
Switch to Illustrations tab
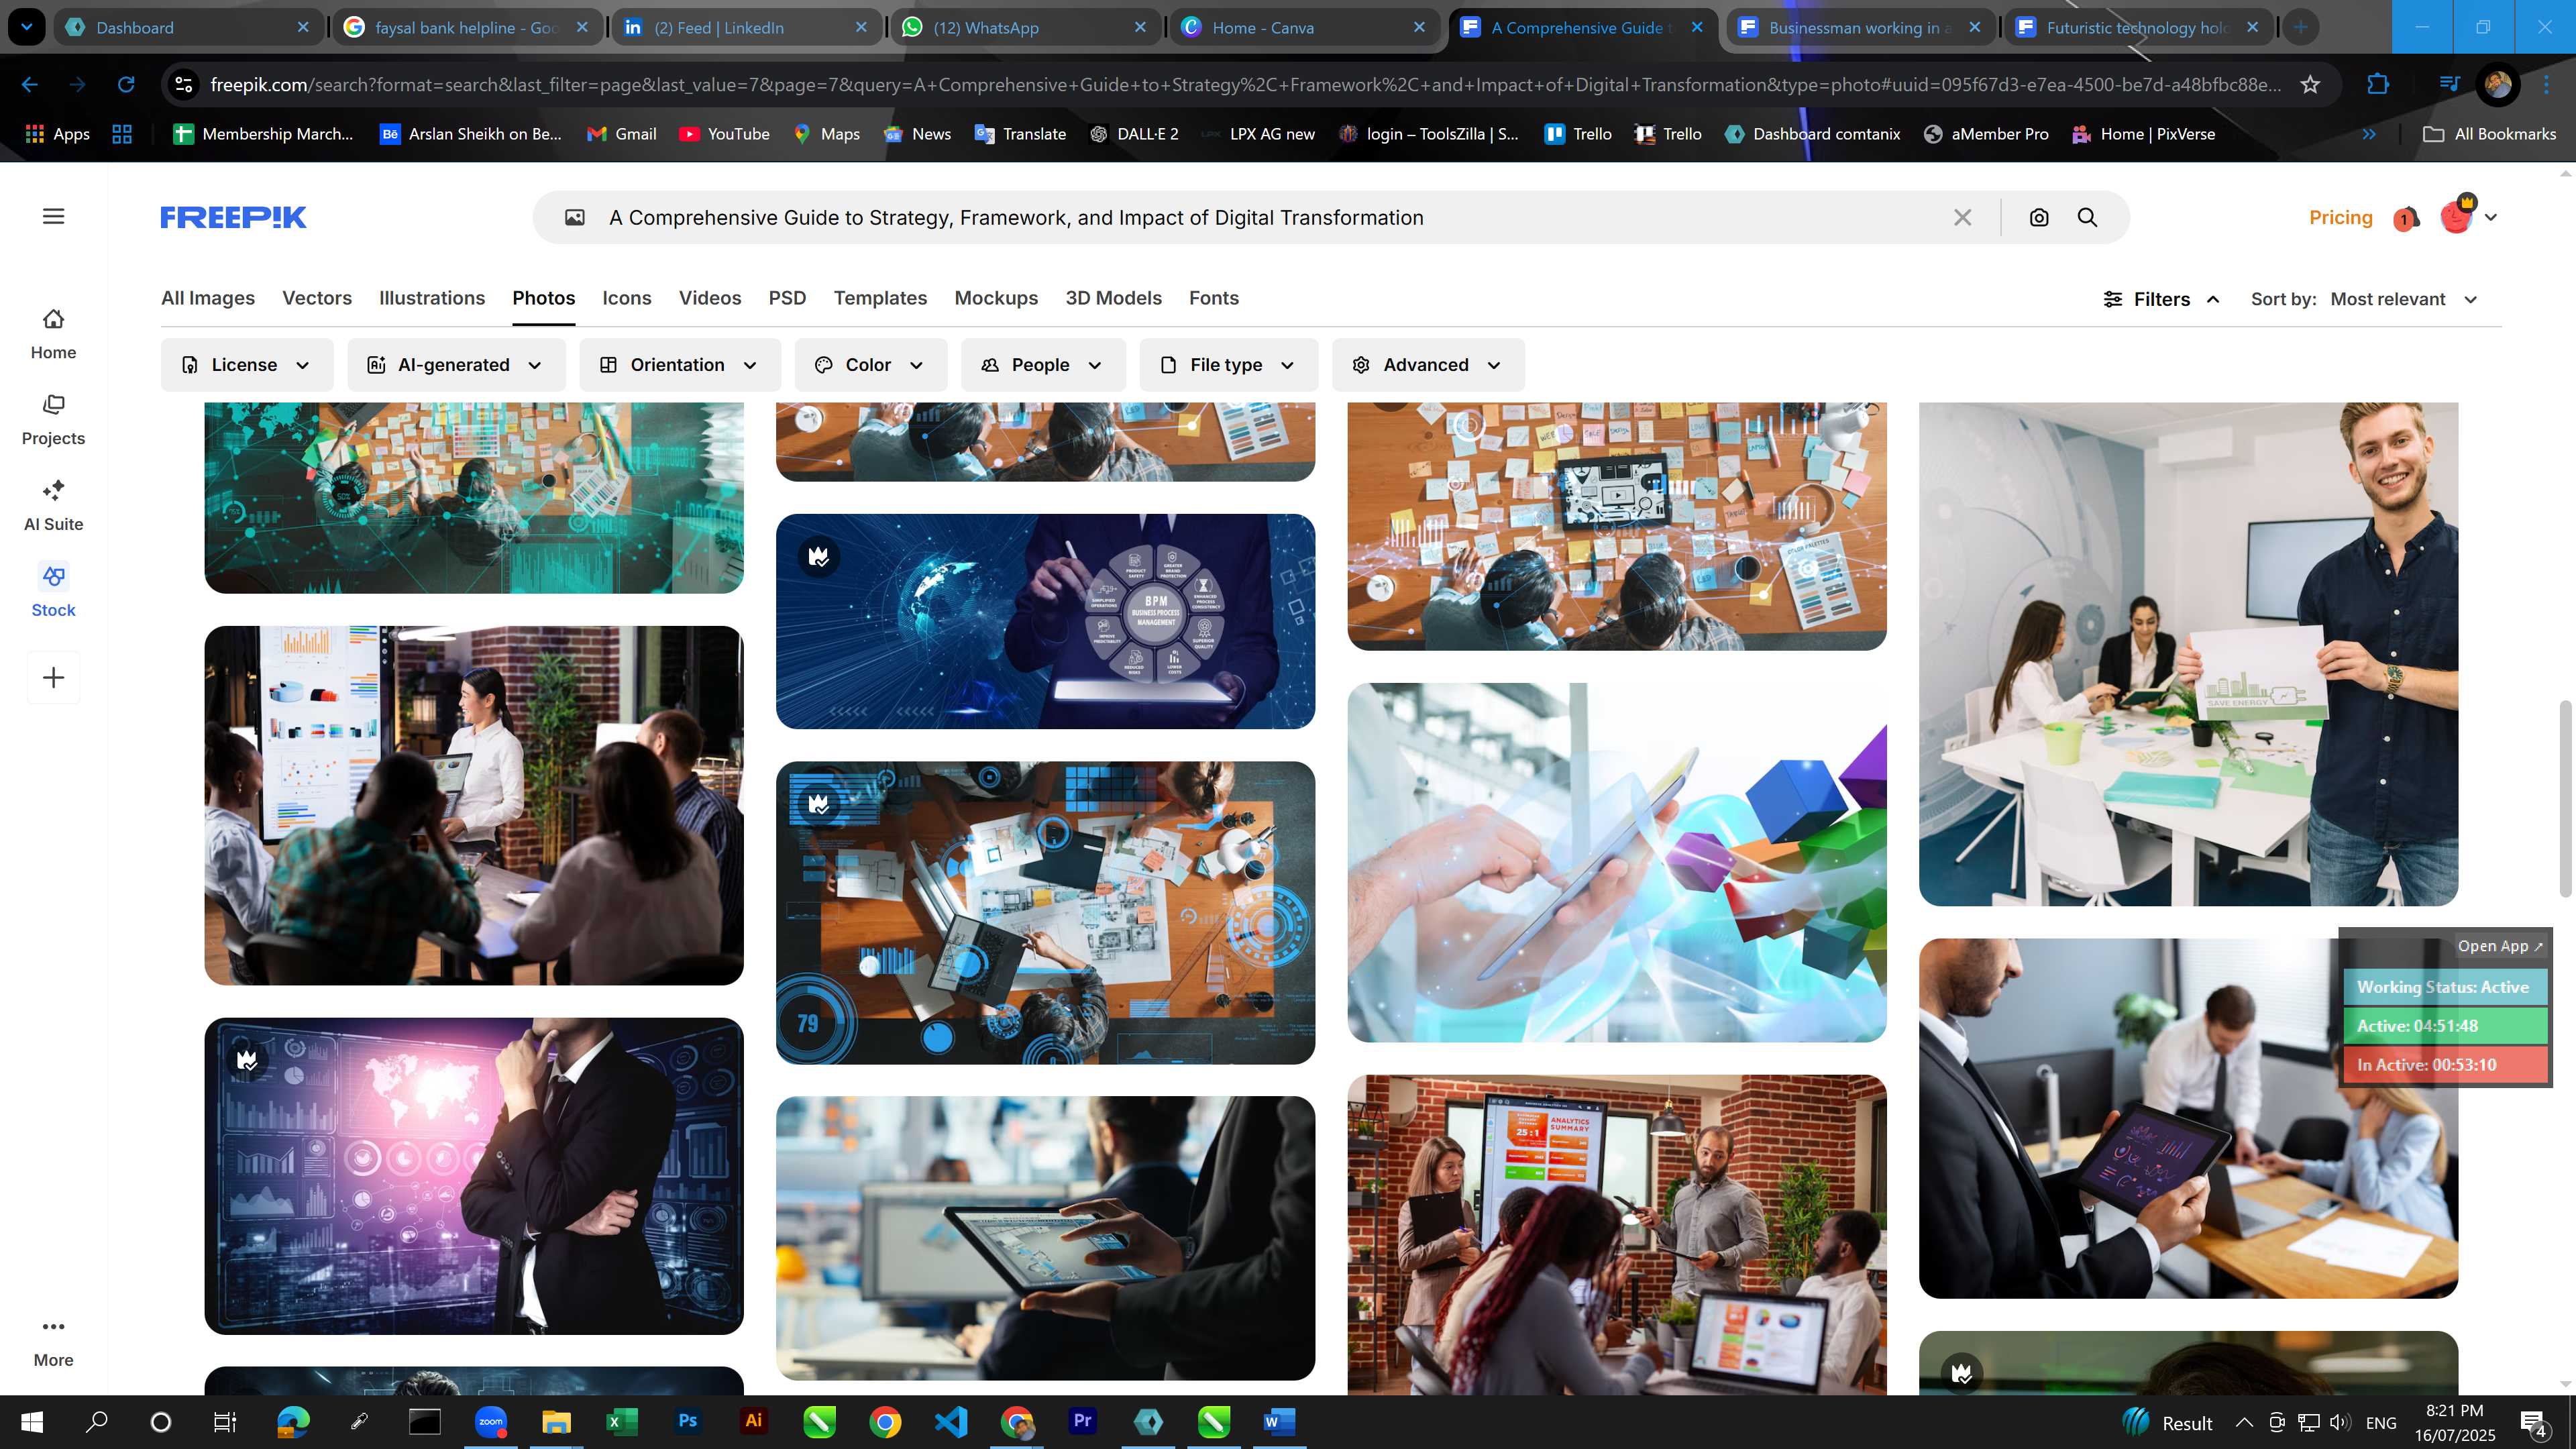click(x=432, y=298)
